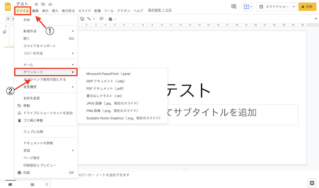The image size is (319, 188).
Task: Open the スライドショー dropdown arrow
Action: 294,7
